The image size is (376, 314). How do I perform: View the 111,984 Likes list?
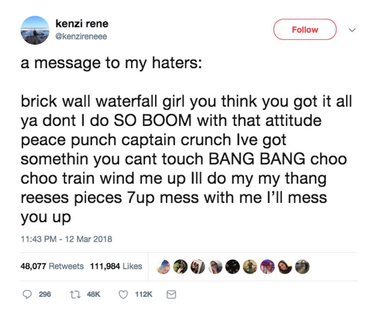(116, 266)
